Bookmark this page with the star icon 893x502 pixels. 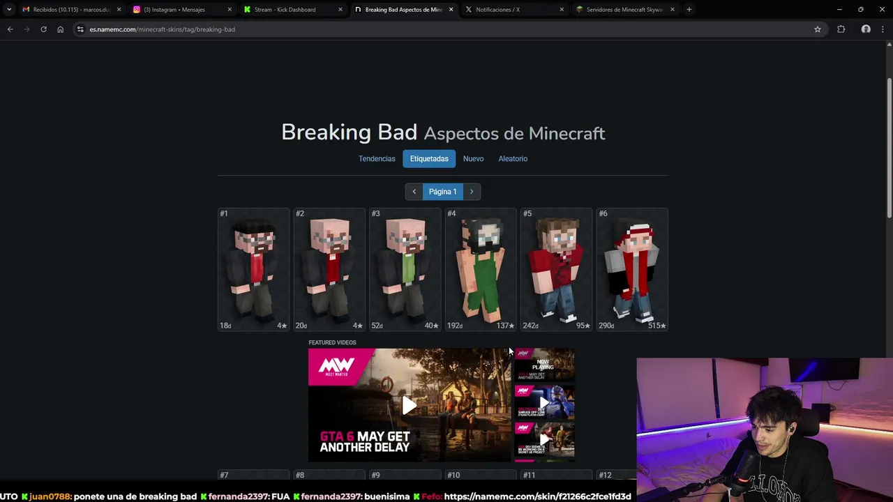pos(818,29)
